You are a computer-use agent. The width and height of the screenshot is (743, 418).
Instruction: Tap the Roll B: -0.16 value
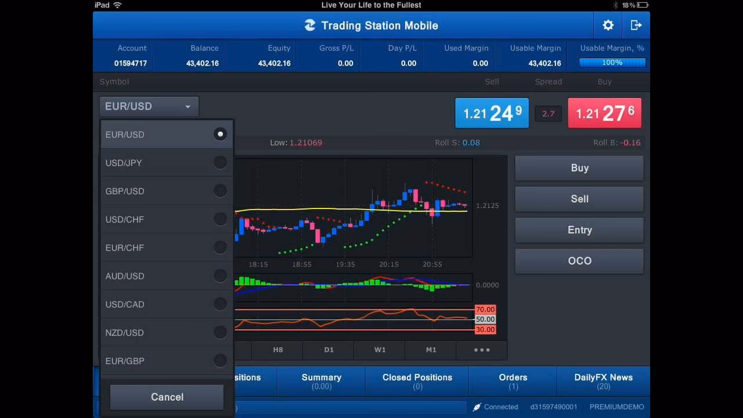click(x=617, y=143)
